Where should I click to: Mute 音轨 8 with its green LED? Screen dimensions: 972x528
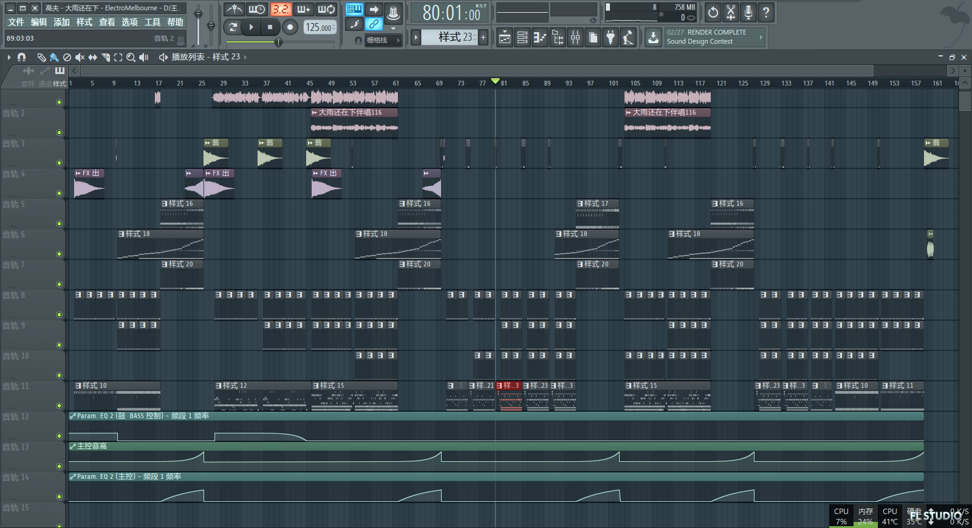(x=59, y=314)
